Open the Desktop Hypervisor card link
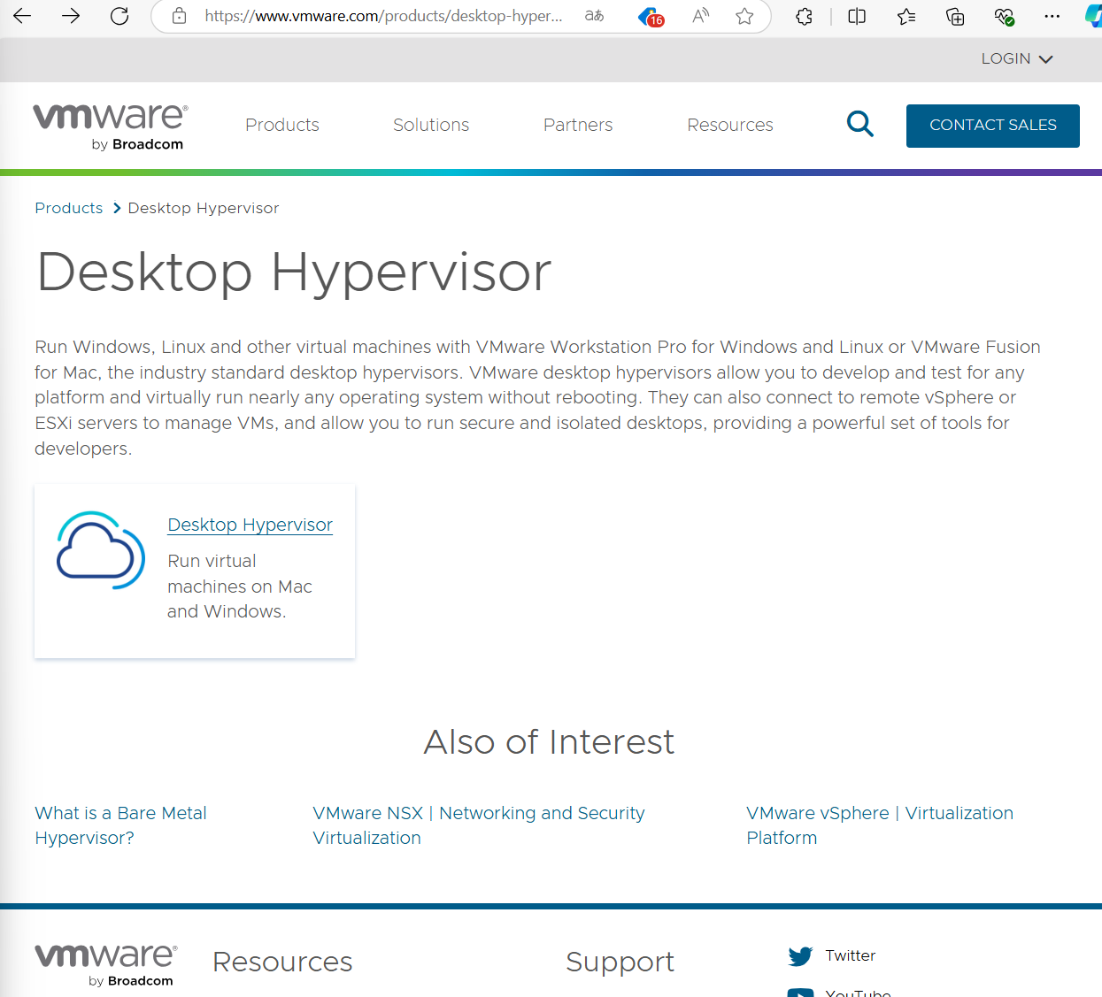The height and width of the screenshot is (997, 1102). tap(250, 525)
